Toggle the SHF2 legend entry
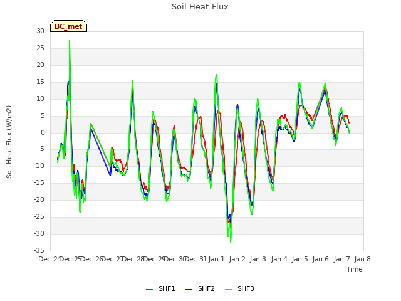Viewport: 401px width, 301px height. 200,288
